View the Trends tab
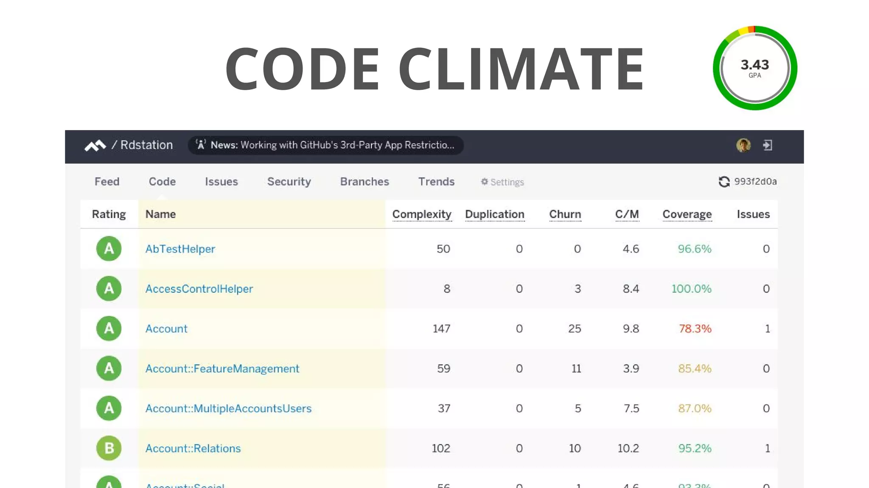This screenshot has width=869, height=488. pos(436,182)
